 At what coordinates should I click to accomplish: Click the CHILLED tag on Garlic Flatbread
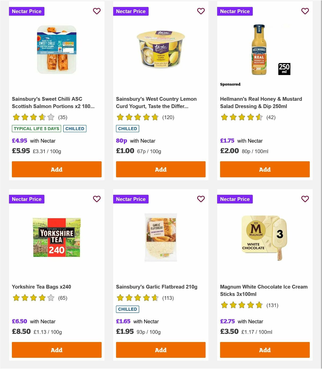pos(127,309)
